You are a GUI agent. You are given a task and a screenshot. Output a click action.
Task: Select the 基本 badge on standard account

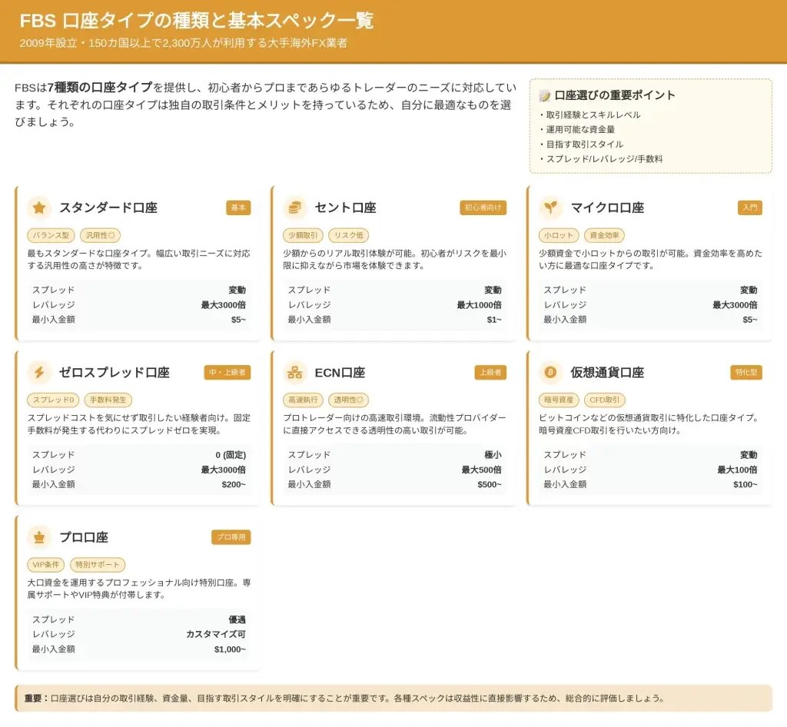(x=238, y=207)
